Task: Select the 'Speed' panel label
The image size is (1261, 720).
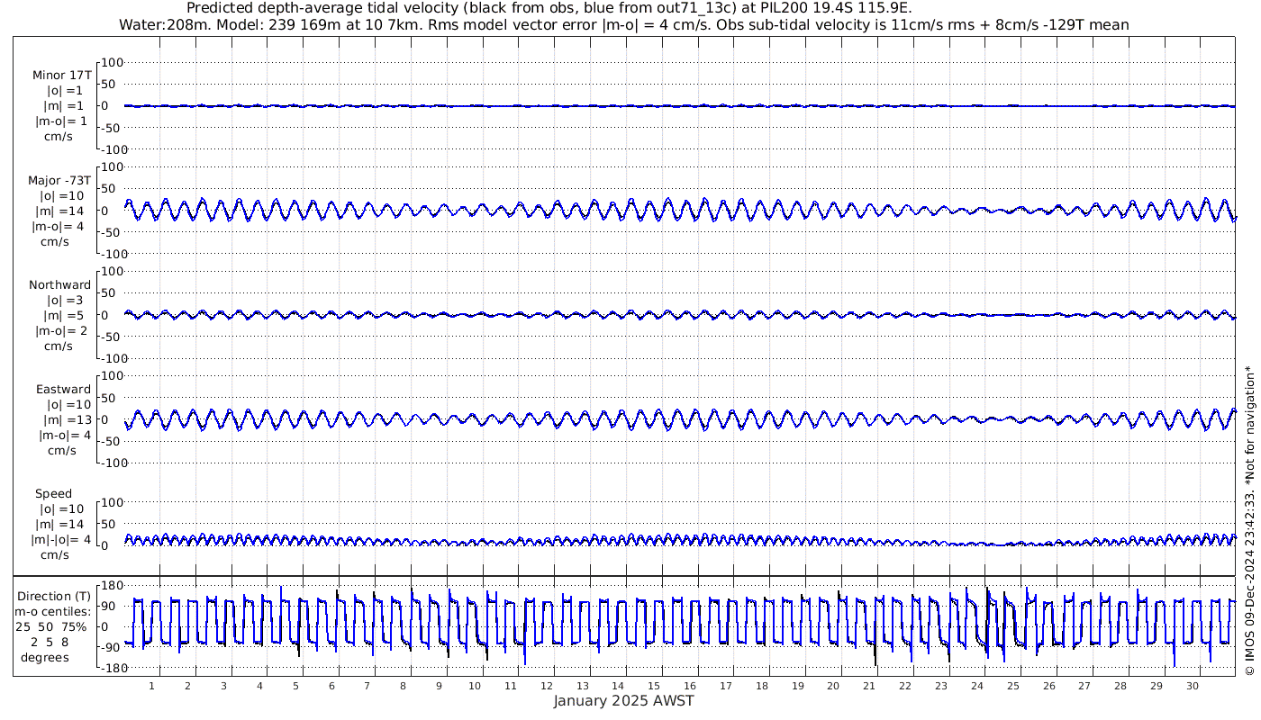Action: tap(53, 494)
